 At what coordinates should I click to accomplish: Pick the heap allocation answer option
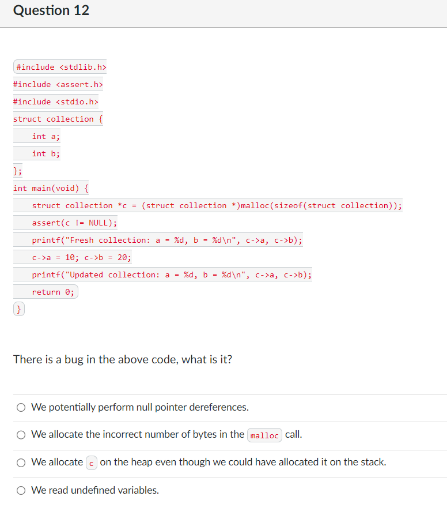tap(21, 462)
